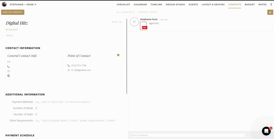The width and height of the screenshot is (274, 139).
Task: Open the Contact Sheet link
Action: tap(147, 12)
